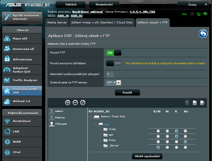Click the blue back arrow icon

203,34
